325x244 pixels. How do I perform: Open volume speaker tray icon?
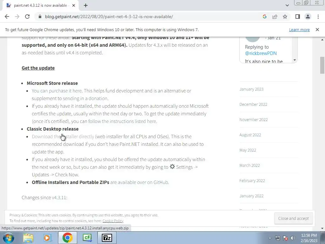(x=293, y=238)
